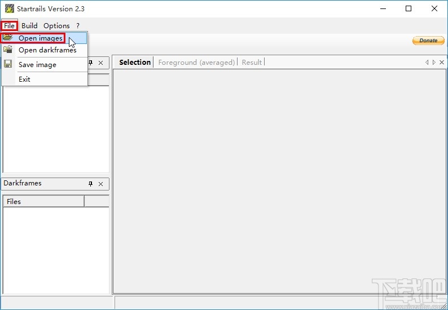Switch to the Foreground (averaged) tab
Viewport: 448px width, 310px height.
pos(196,62)
